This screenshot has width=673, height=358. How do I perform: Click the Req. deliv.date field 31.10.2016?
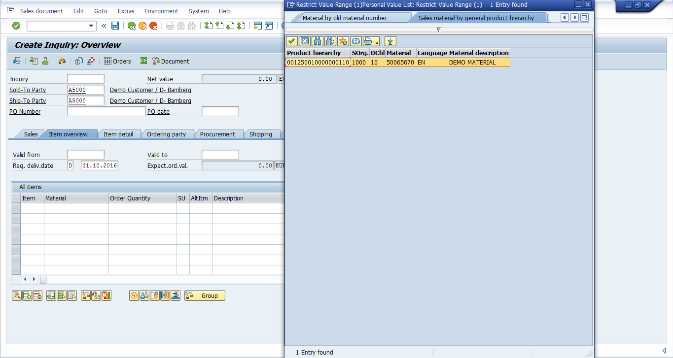click(x=100, y=165)
